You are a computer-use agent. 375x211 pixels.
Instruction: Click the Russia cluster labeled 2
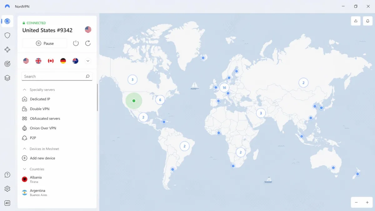tap(303, 83)
